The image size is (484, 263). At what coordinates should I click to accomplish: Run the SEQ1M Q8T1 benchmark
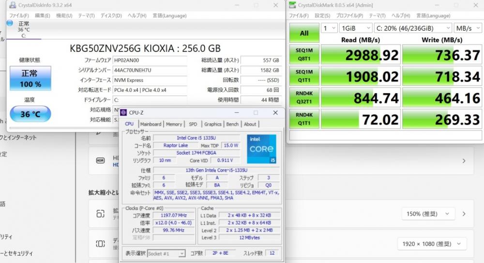tap(304, 54)
